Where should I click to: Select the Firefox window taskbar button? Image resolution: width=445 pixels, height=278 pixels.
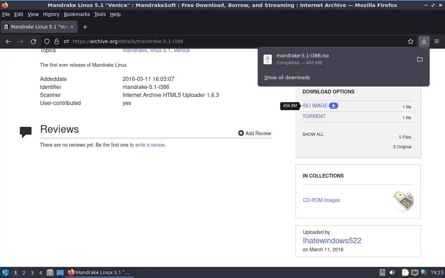[100, 272]
